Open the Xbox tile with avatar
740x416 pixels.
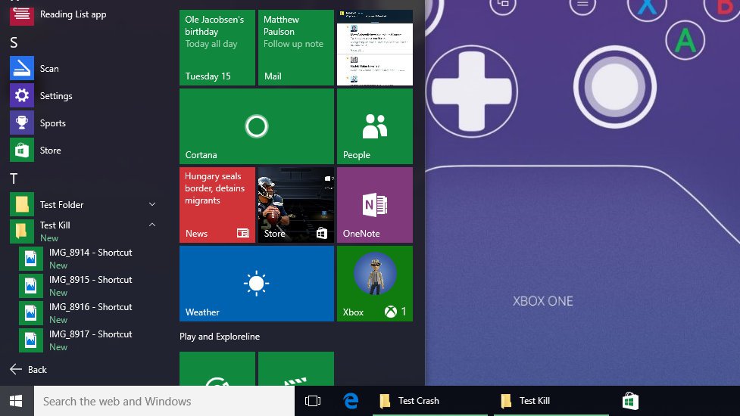[375, 284]
